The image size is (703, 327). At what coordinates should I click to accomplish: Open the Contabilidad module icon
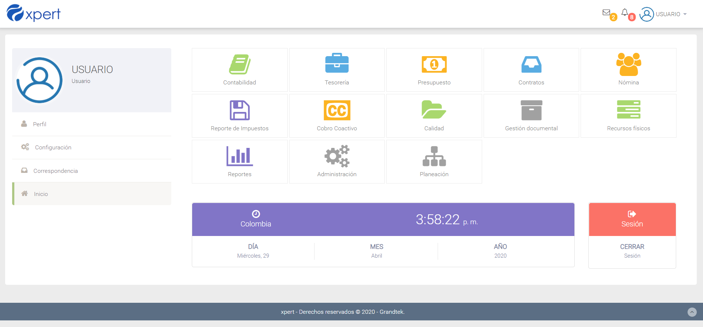[x=240, y=64]
